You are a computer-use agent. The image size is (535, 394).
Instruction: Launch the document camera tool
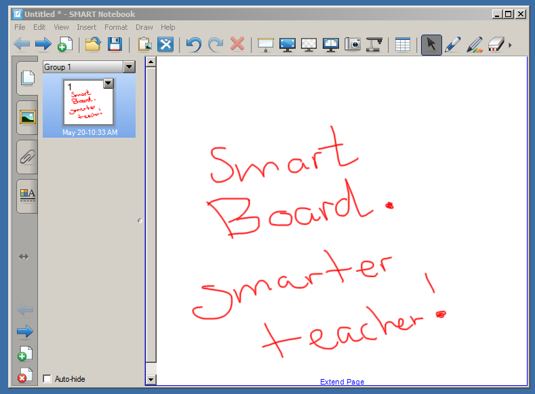coord(374,44)
